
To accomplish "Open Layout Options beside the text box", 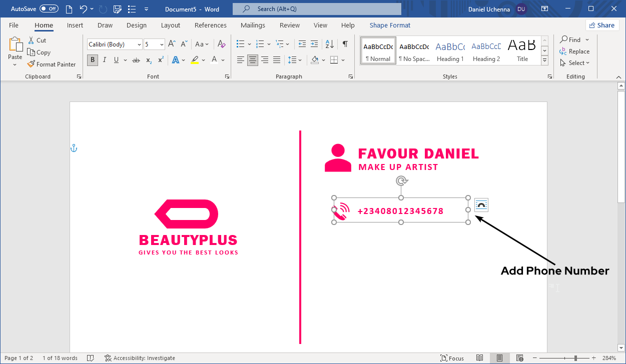I will coord(481,205).
